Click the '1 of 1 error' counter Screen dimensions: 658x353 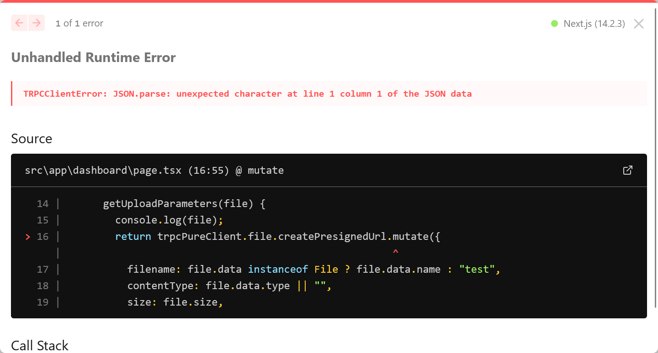tap(80, 23)
